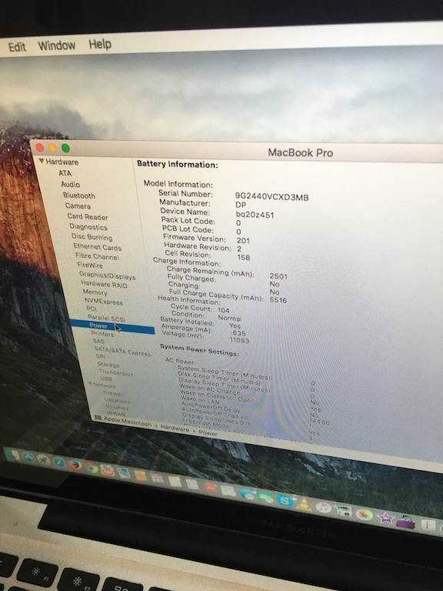Open Firefox from the Dock
Viewport: 443px width, 591px height.
pyautogui.click(x=75, y=465)
